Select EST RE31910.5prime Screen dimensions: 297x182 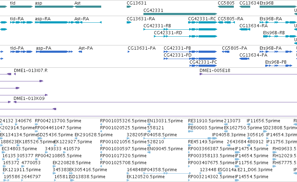(206, 121)
